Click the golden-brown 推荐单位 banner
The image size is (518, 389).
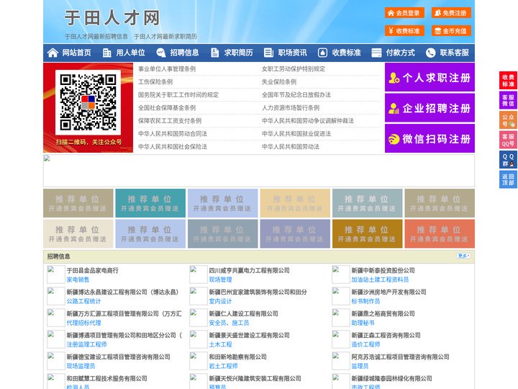pyautogui.click(x=368, y=233)
